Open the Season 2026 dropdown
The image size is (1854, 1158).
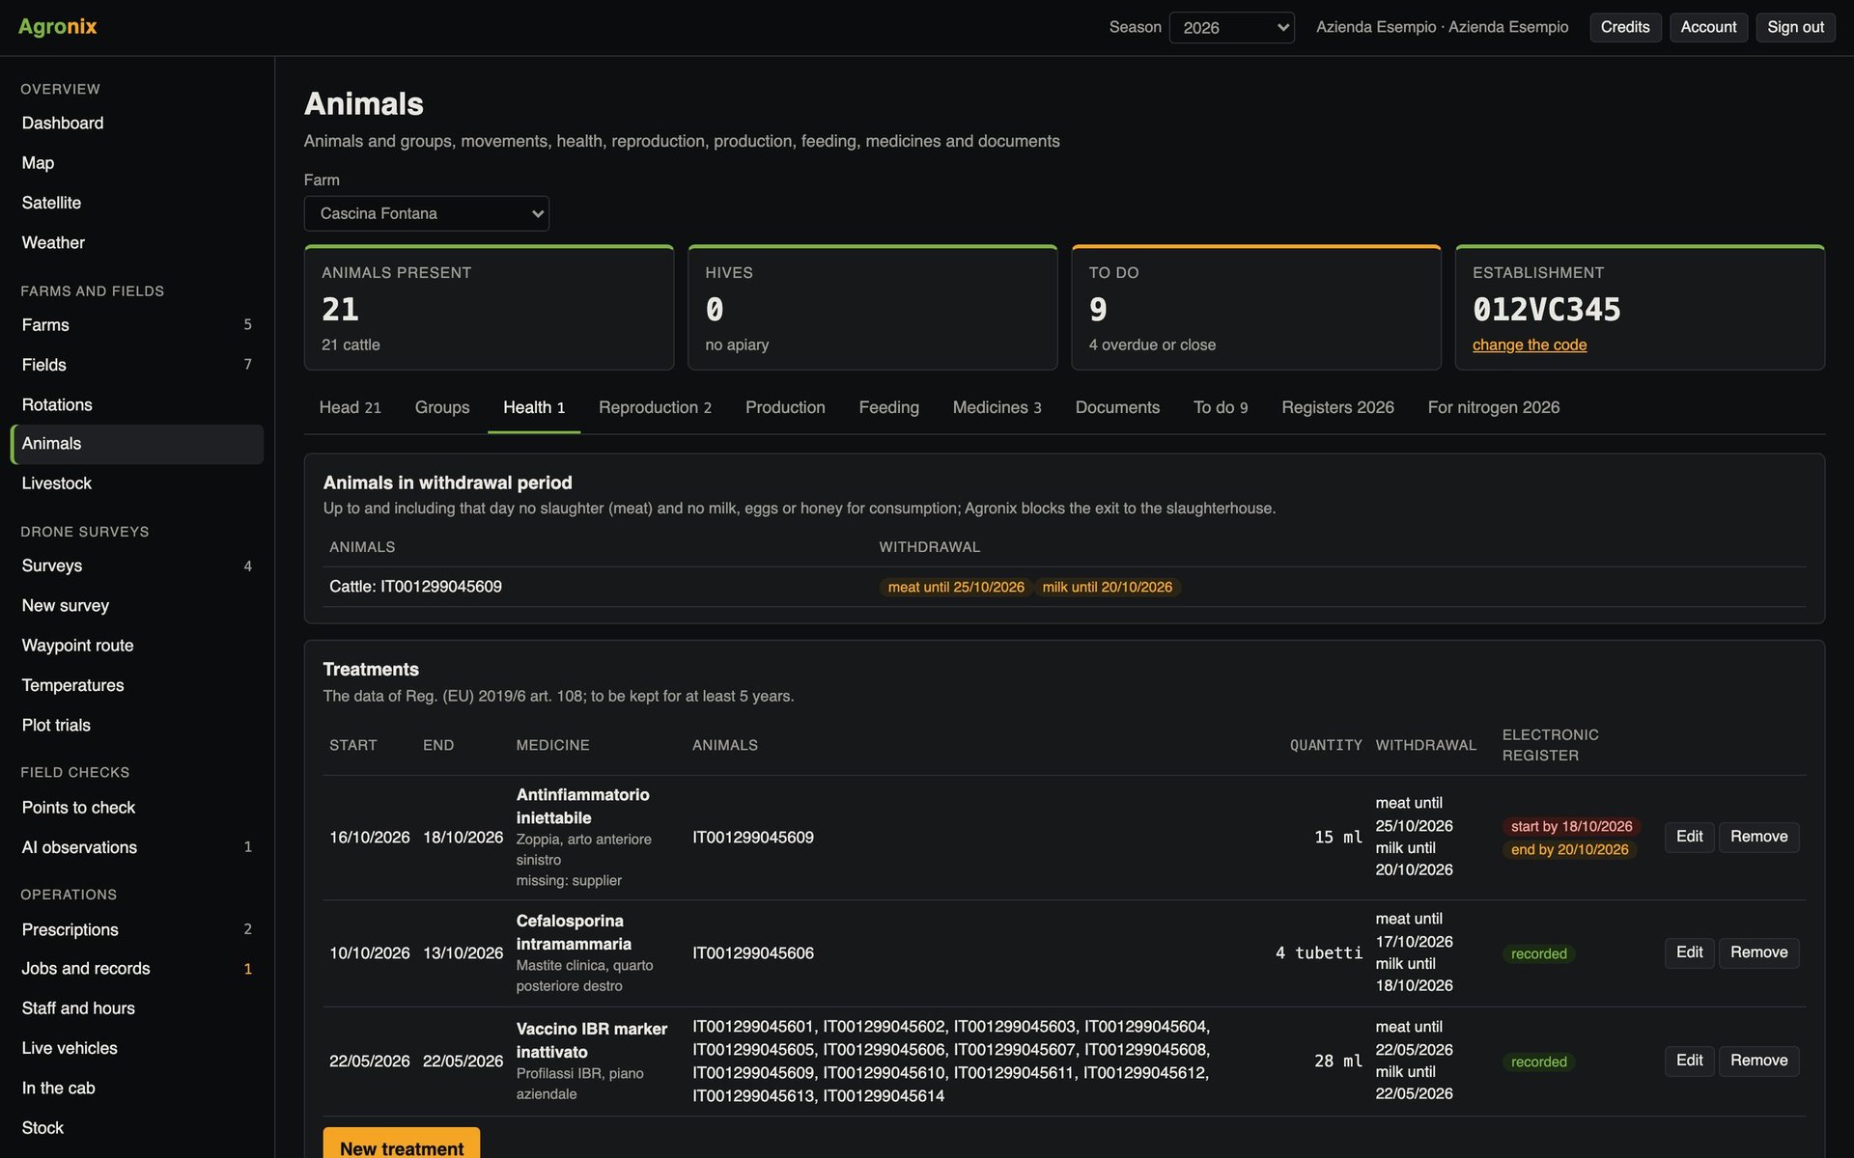pyautogui.click(x=1231, y=27)
